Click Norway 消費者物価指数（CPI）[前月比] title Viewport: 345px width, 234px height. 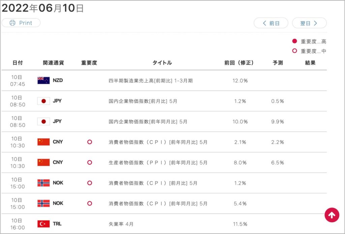tap(153, 183)
